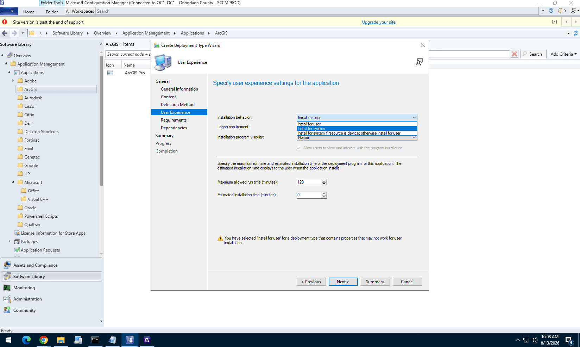Click the Next button in the wizard

point(343,281)
